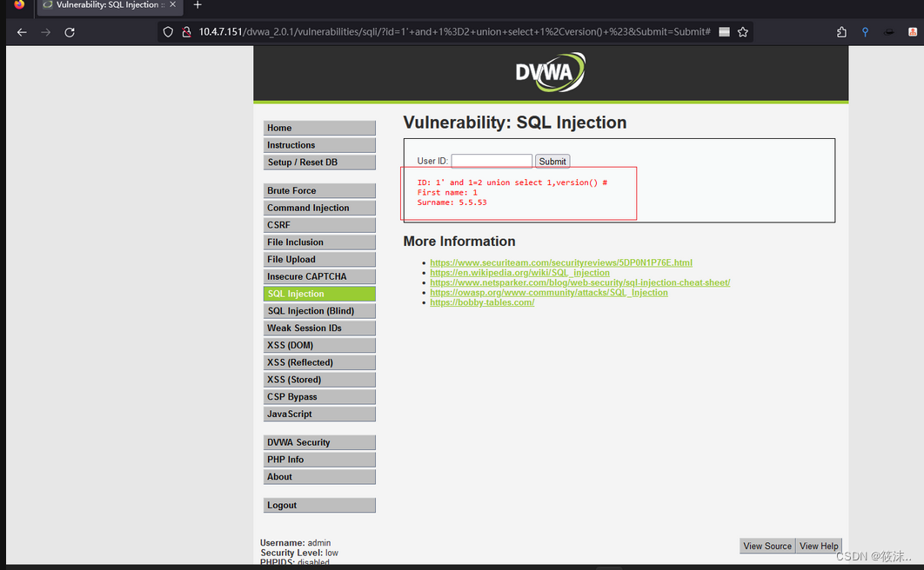The image size is (924, 570).
Task: Close the Vulnerability: SQL Injection tab
Action: point(172,4)
